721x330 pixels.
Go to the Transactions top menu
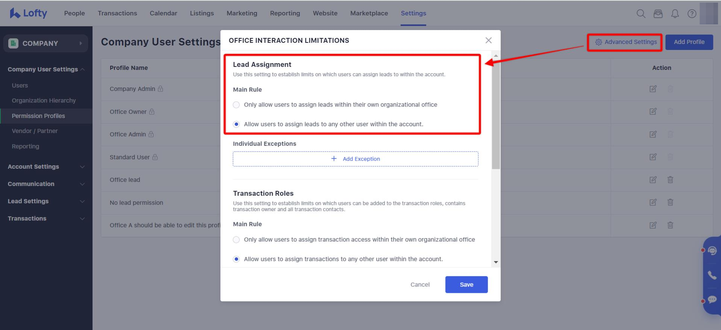tap(117, 13)
